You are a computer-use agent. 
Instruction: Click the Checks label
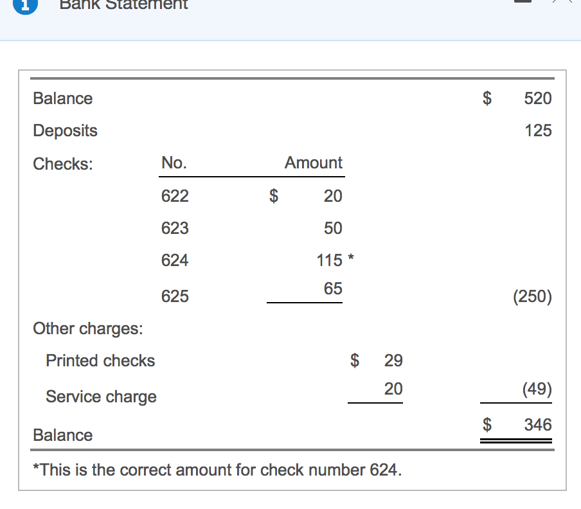62,164
